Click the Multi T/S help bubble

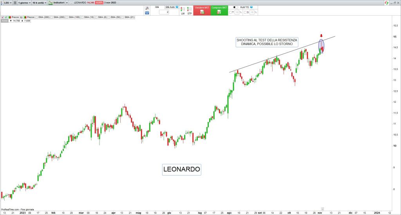click(251, 7)
